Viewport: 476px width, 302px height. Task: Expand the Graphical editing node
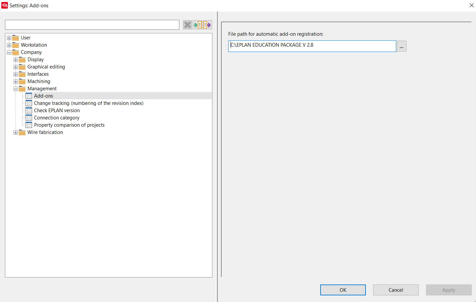pos(16,67)
